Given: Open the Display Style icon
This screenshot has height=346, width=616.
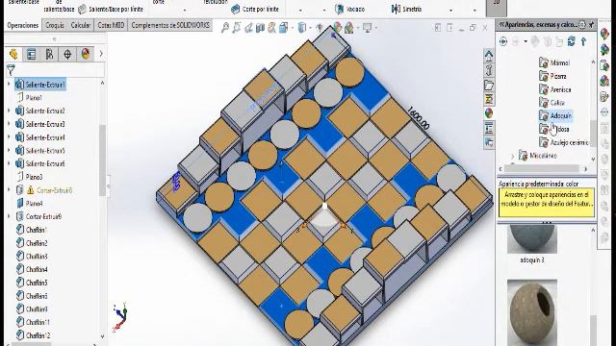Looking at the screenshot, I should pos(301,28).
